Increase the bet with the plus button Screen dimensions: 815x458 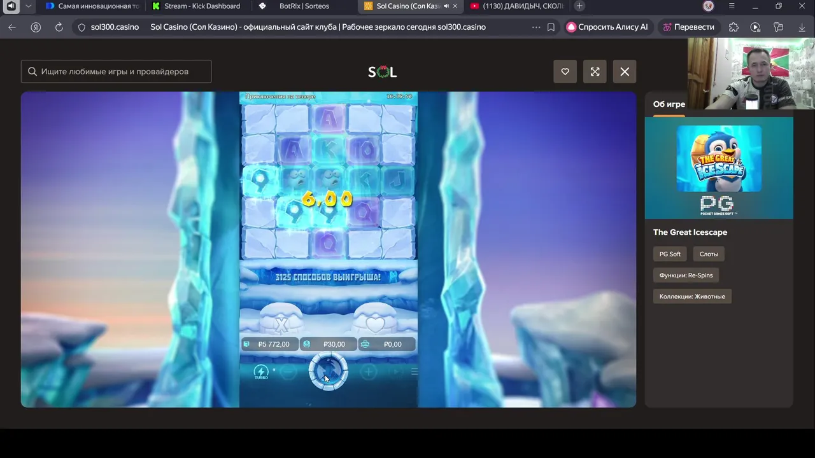pyautogui.click(x=369, y=372)
